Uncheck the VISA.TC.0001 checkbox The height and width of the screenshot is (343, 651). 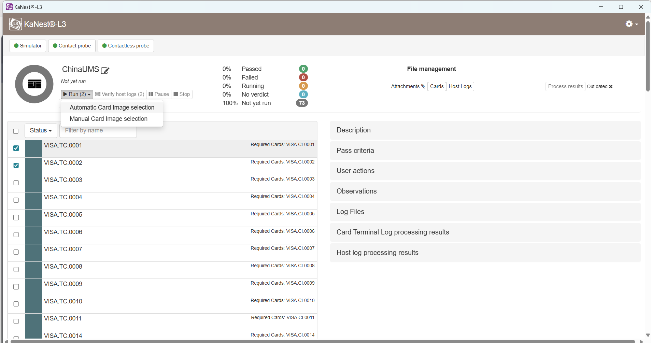pyautogui.click(x=16, y=148)
